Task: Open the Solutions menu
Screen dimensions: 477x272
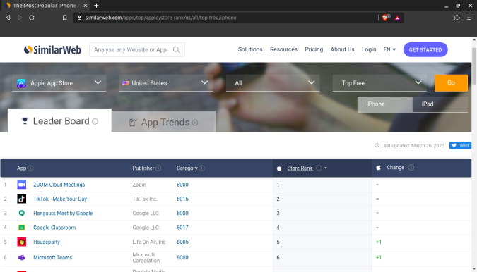Action: pyautogui.click(x=250, y=49)
